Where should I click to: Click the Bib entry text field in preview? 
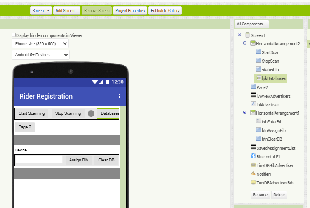(39, 160)
